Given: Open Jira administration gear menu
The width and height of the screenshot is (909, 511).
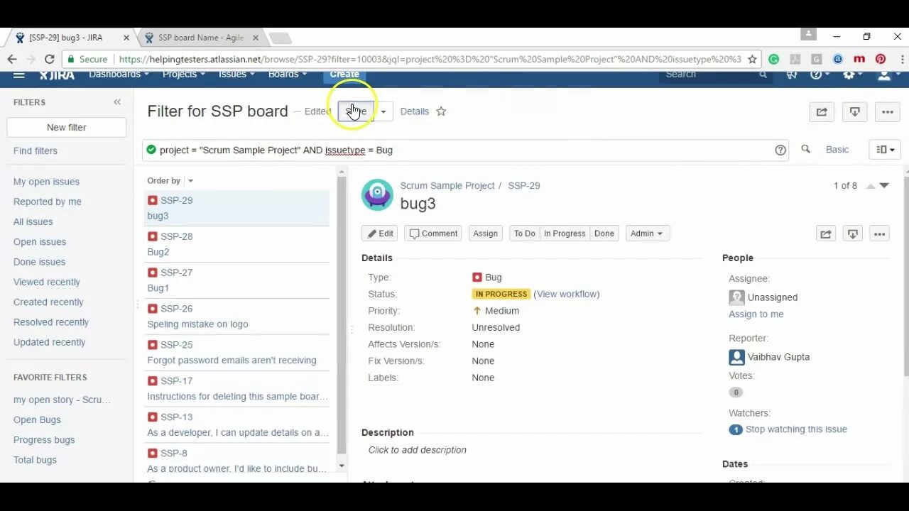Looking at the screenshot, I should 851,75.
